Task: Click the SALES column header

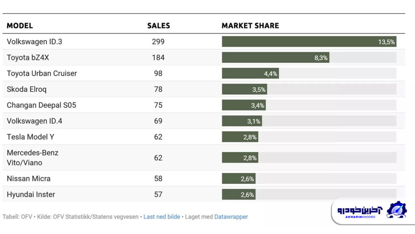Action: tap(159, 26)
